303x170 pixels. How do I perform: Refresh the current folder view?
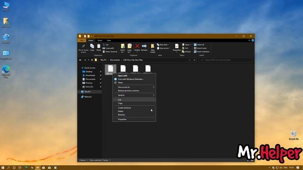195,60
